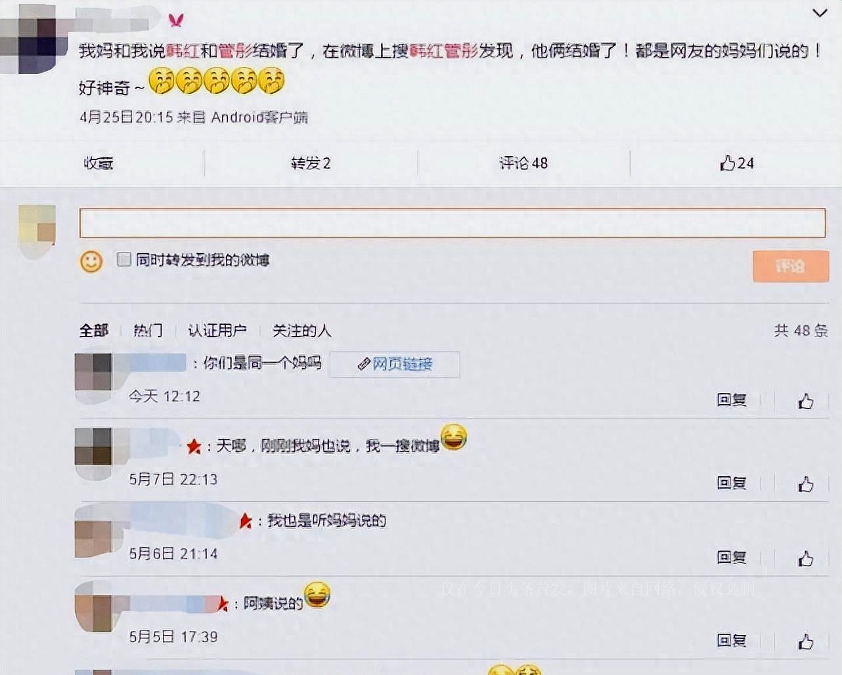Click the comment text input box
The height and width of the screenshot is (675, 842).
[452, 223]
